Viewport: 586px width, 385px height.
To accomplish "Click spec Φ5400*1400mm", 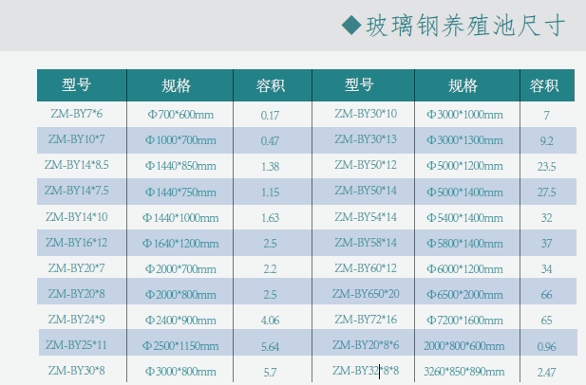I will 464,218.
